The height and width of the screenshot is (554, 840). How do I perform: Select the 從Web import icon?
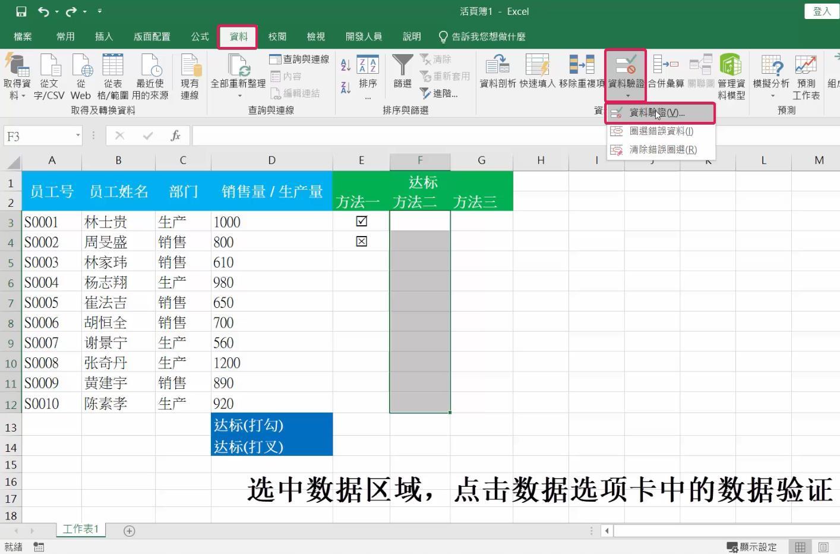tap(81, 74)
